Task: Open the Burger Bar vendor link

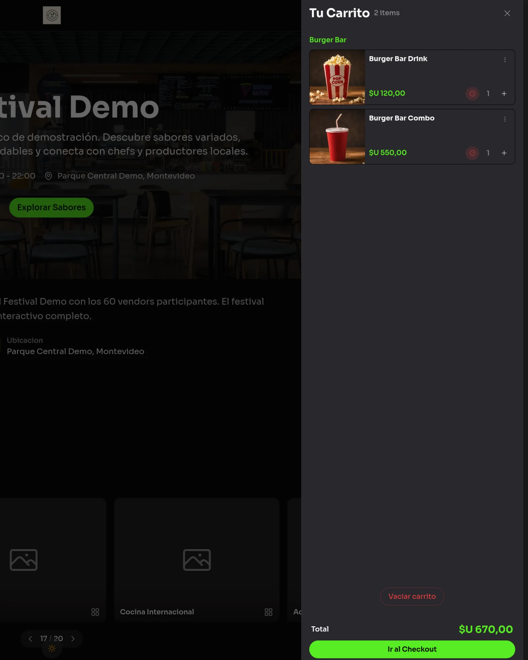Action: tap(328, 40)
